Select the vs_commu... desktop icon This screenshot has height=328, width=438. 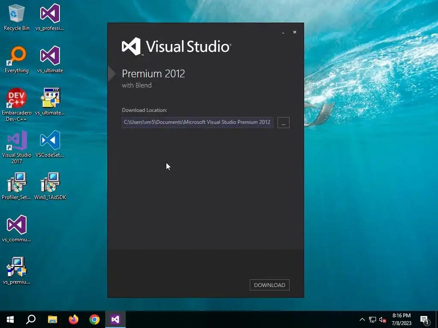coord(17,229)
